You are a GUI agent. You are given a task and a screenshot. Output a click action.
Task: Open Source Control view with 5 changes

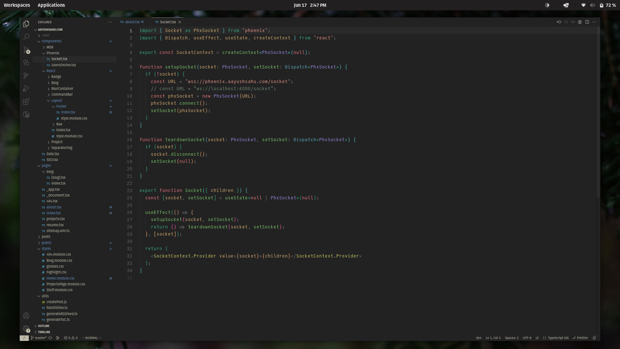pyautogui.click(x=26, y=50)
